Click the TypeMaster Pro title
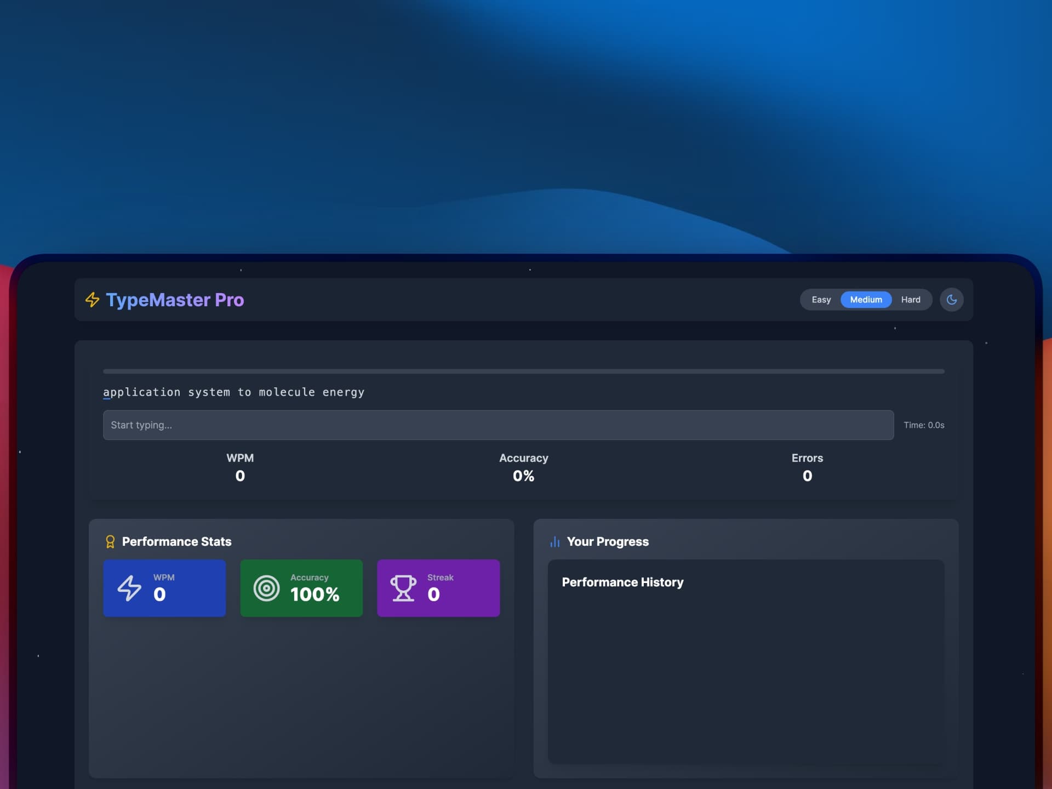The image size is (1052, 789). tap(175, 300)
